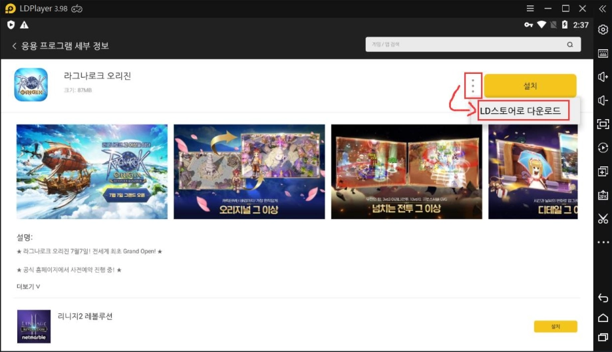The width and height of the screenshot is (612, 352).
Task: Click the shield icon in the status bar
Action: (11, 25)
